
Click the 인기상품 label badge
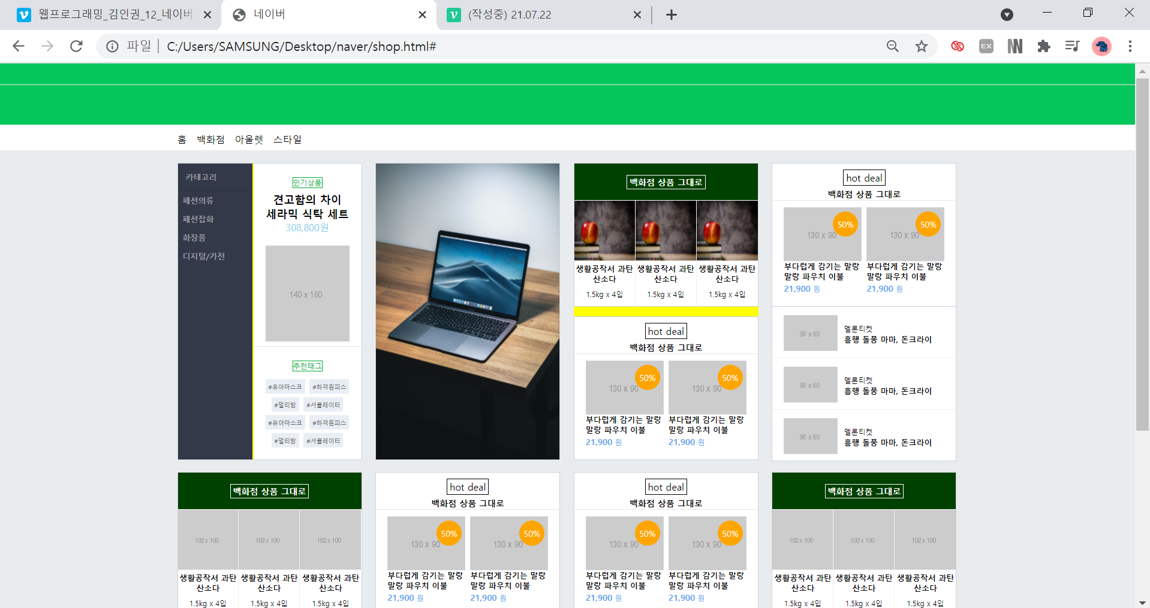(x=308, y=183)
